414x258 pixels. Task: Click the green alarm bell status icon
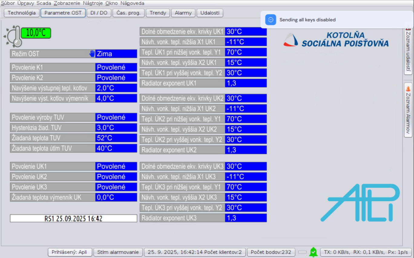click(313, 252)
